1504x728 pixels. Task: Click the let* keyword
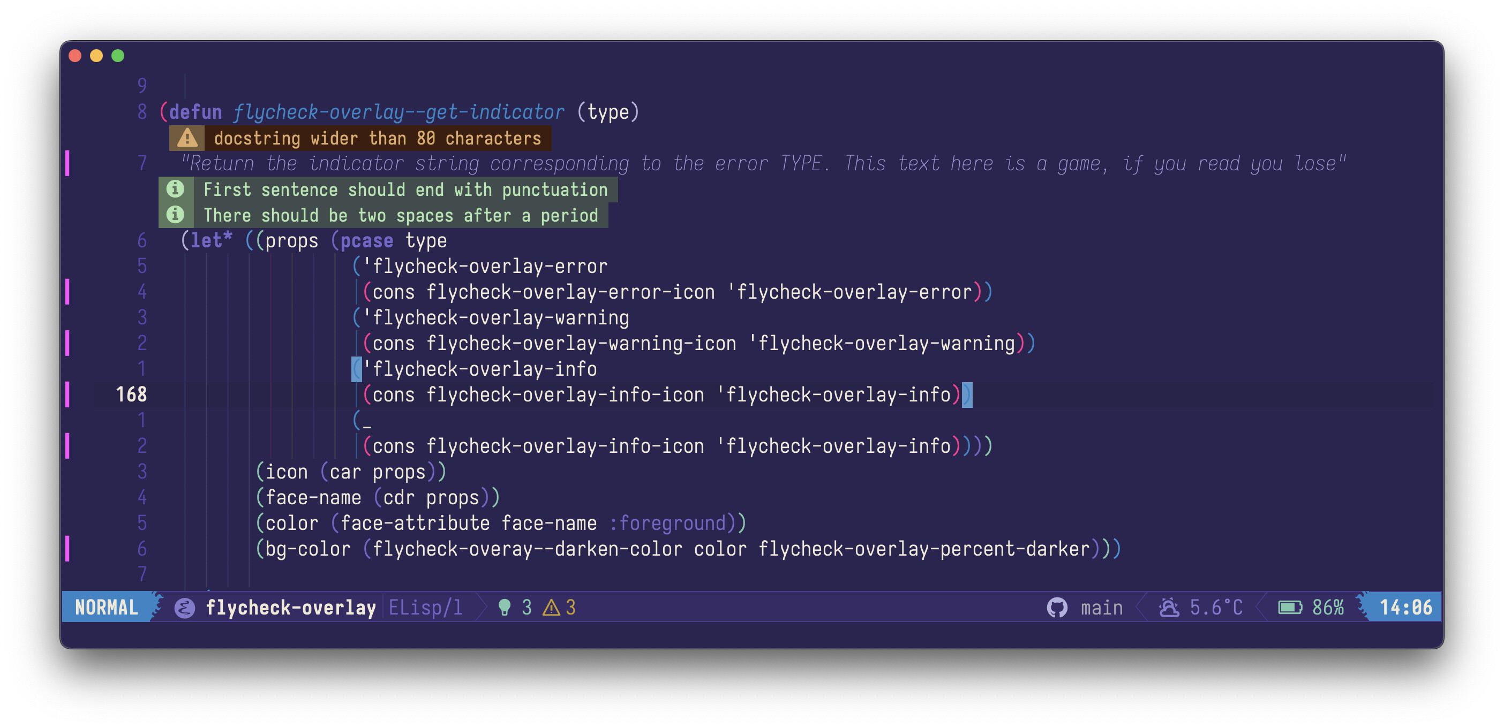click(212, 240)
